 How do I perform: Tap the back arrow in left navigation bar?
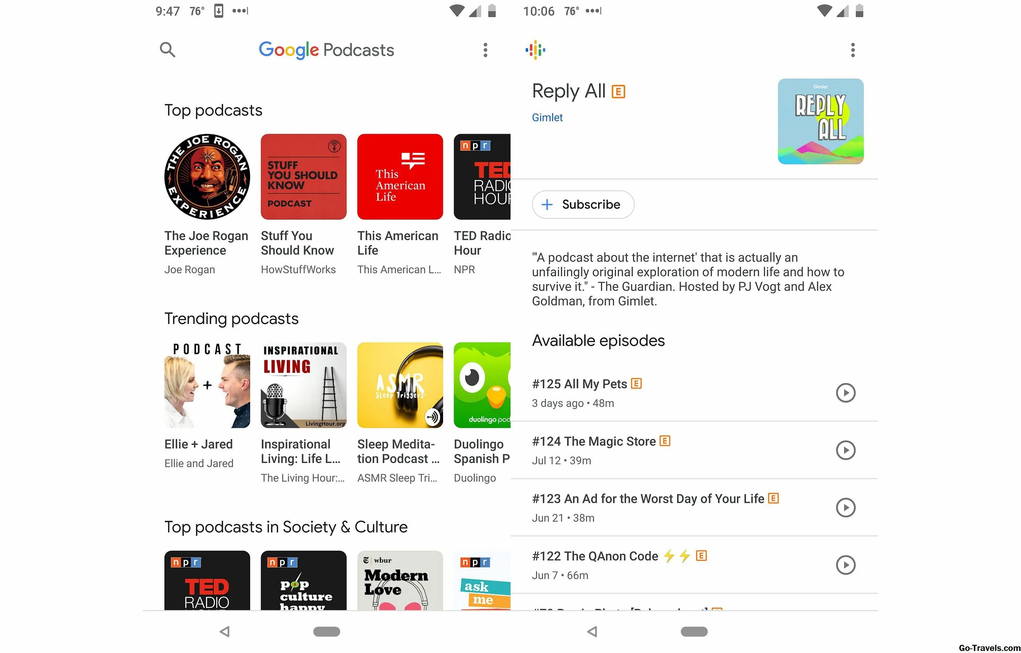225,632
